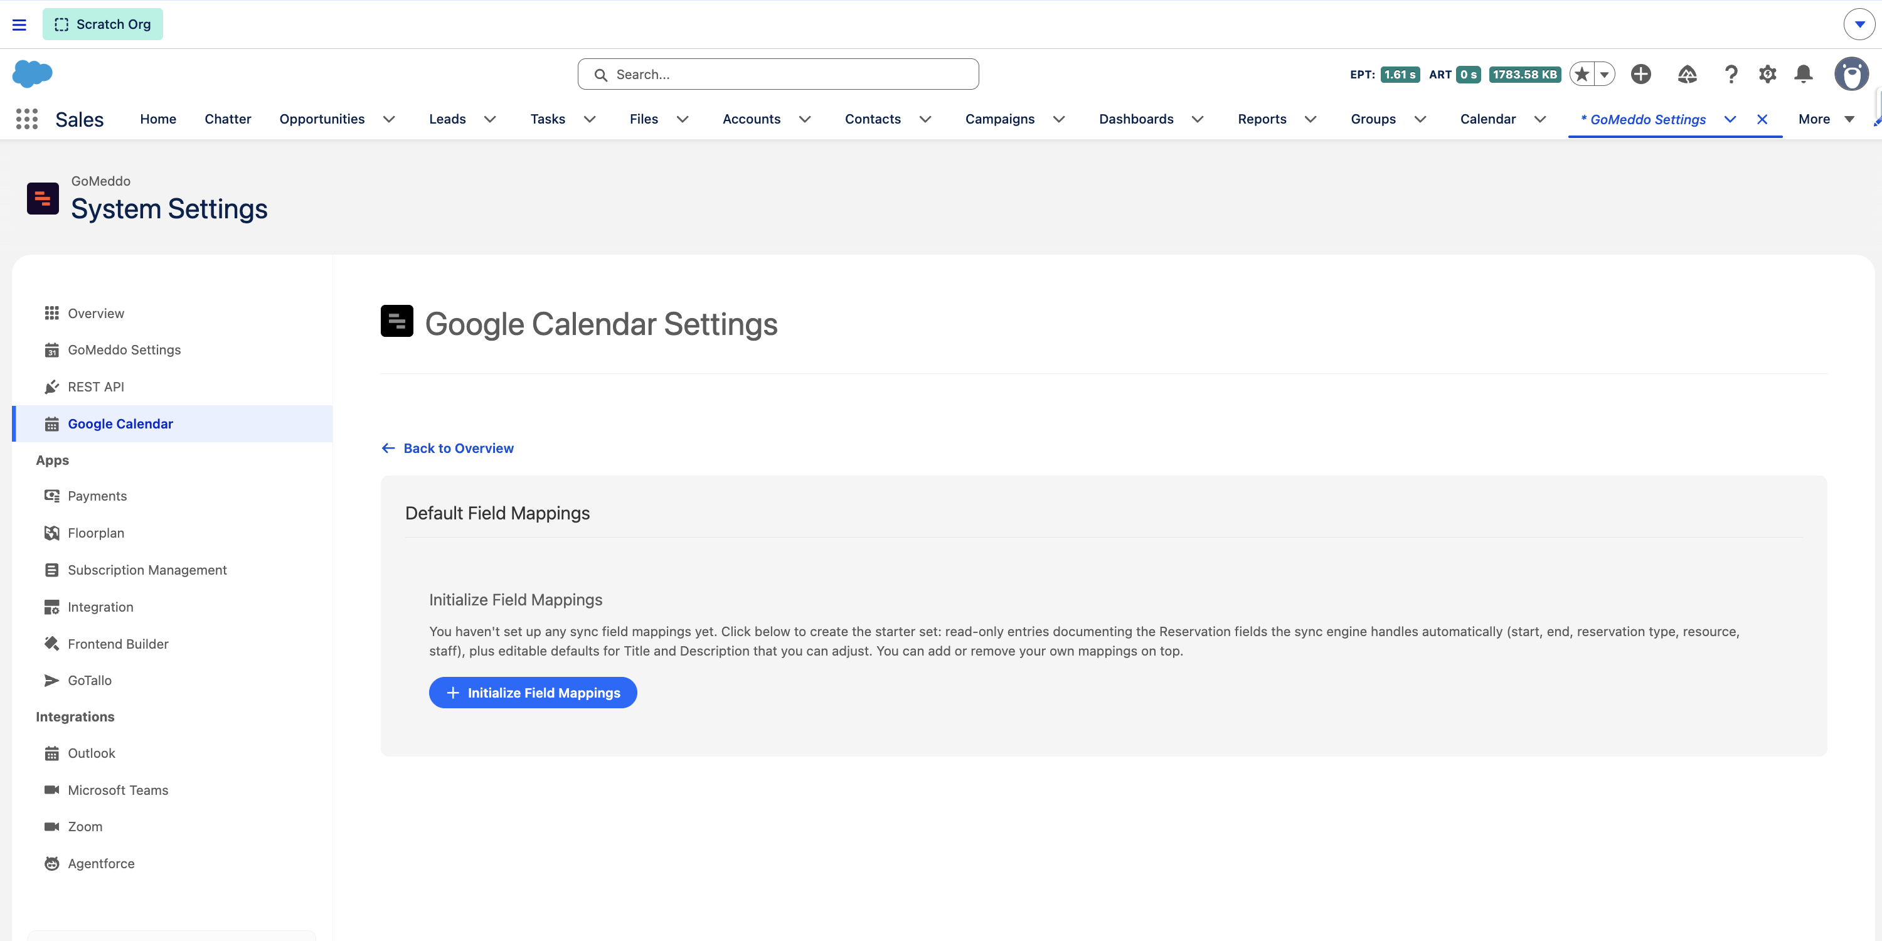Screen dimensions: 1882x941
Task: Click the 1783.58 KB badge
Action: [1525, 75]
